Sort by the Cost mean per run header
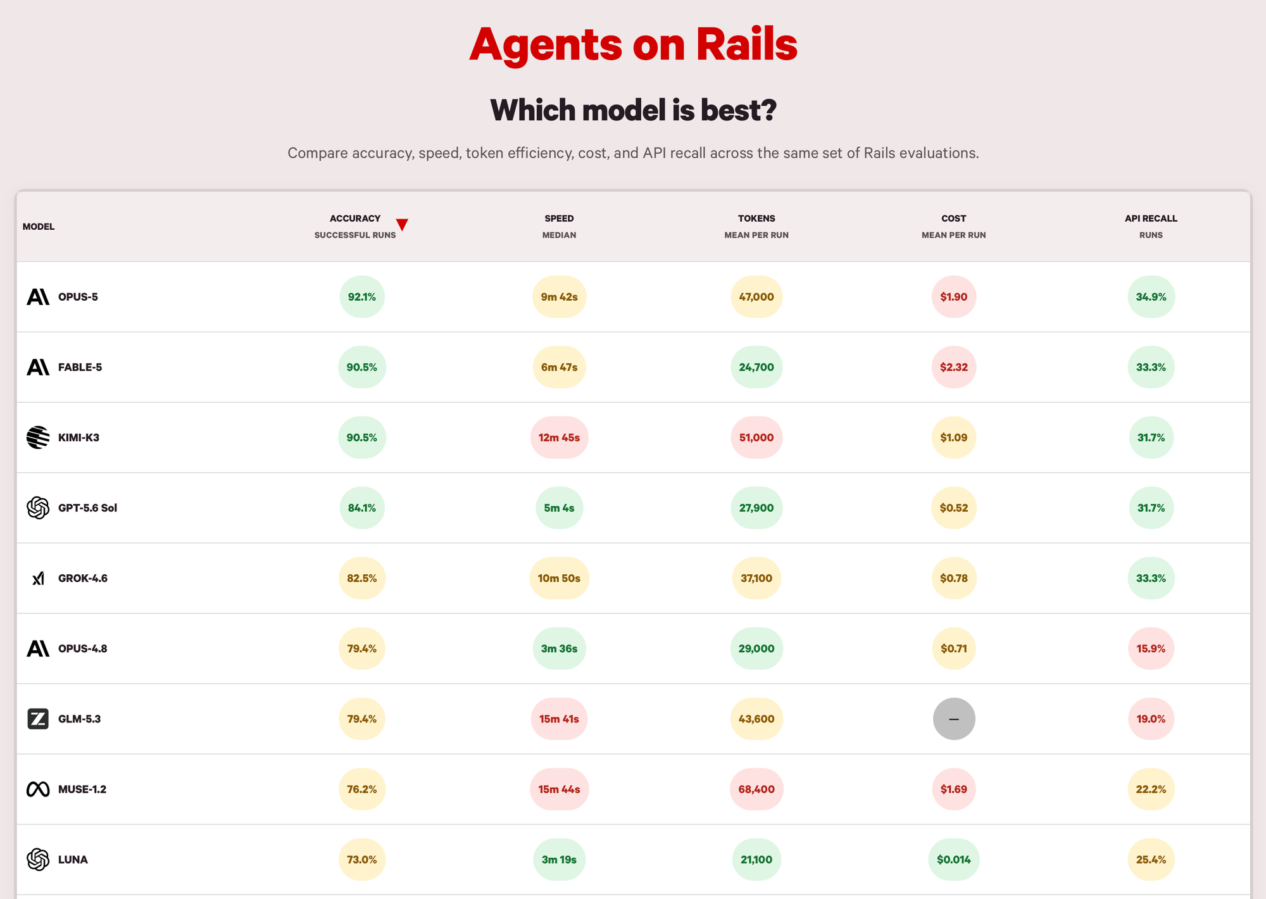The height and width of the screenshot is (899, 1266). pos(954,226)
